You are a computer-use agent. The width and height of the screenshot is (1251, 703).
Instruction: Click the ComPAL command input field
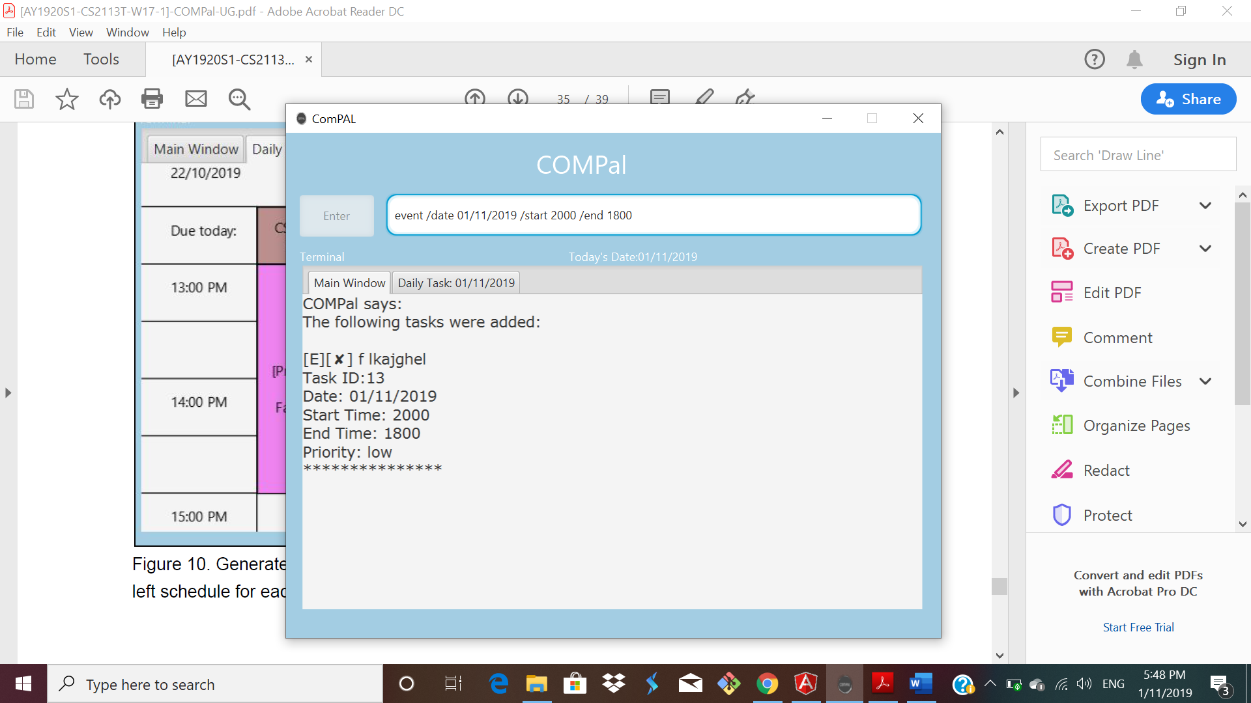point(653,215)
